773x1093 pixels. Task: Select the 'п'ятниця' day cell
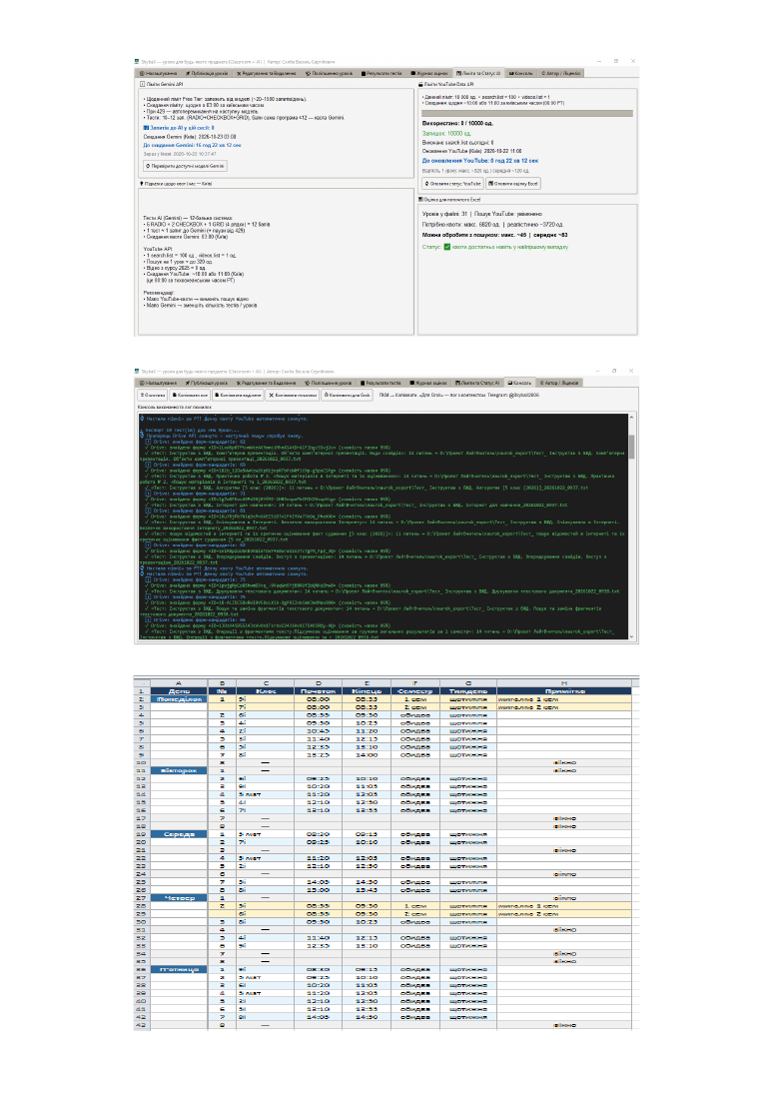click(x=179, y=970)
